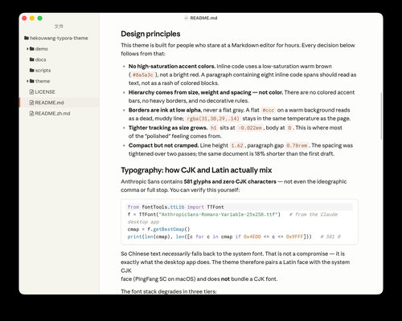Click the #ccc inline code

pyautogui.click(x=269, y=110)
